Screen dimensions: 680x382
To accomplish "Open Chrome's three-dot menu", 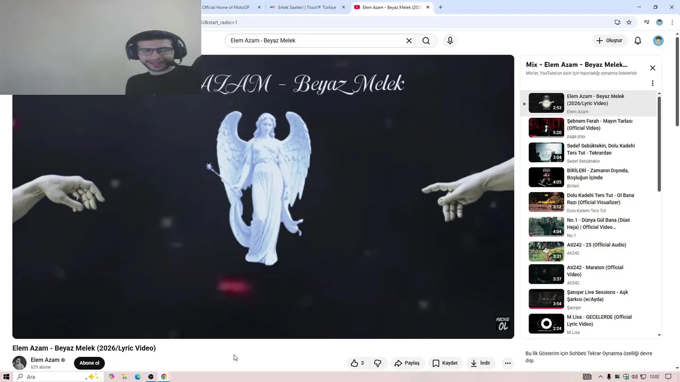I will [672, 22].
